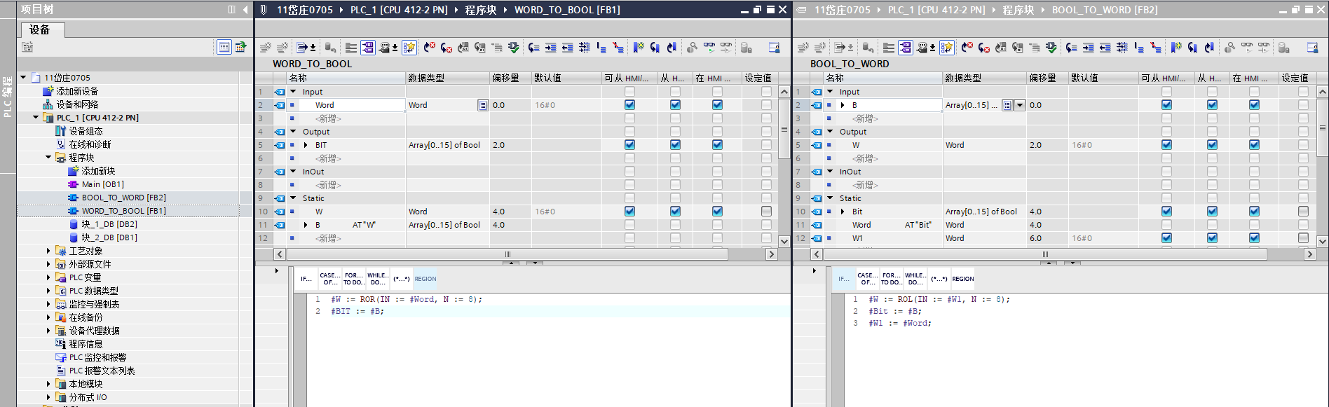The height and width of the screenshot is (407, 1329).
Task: Click increase indent icon in WORD_TO_BOOL toolbar
Action: [x=550, y=48]
